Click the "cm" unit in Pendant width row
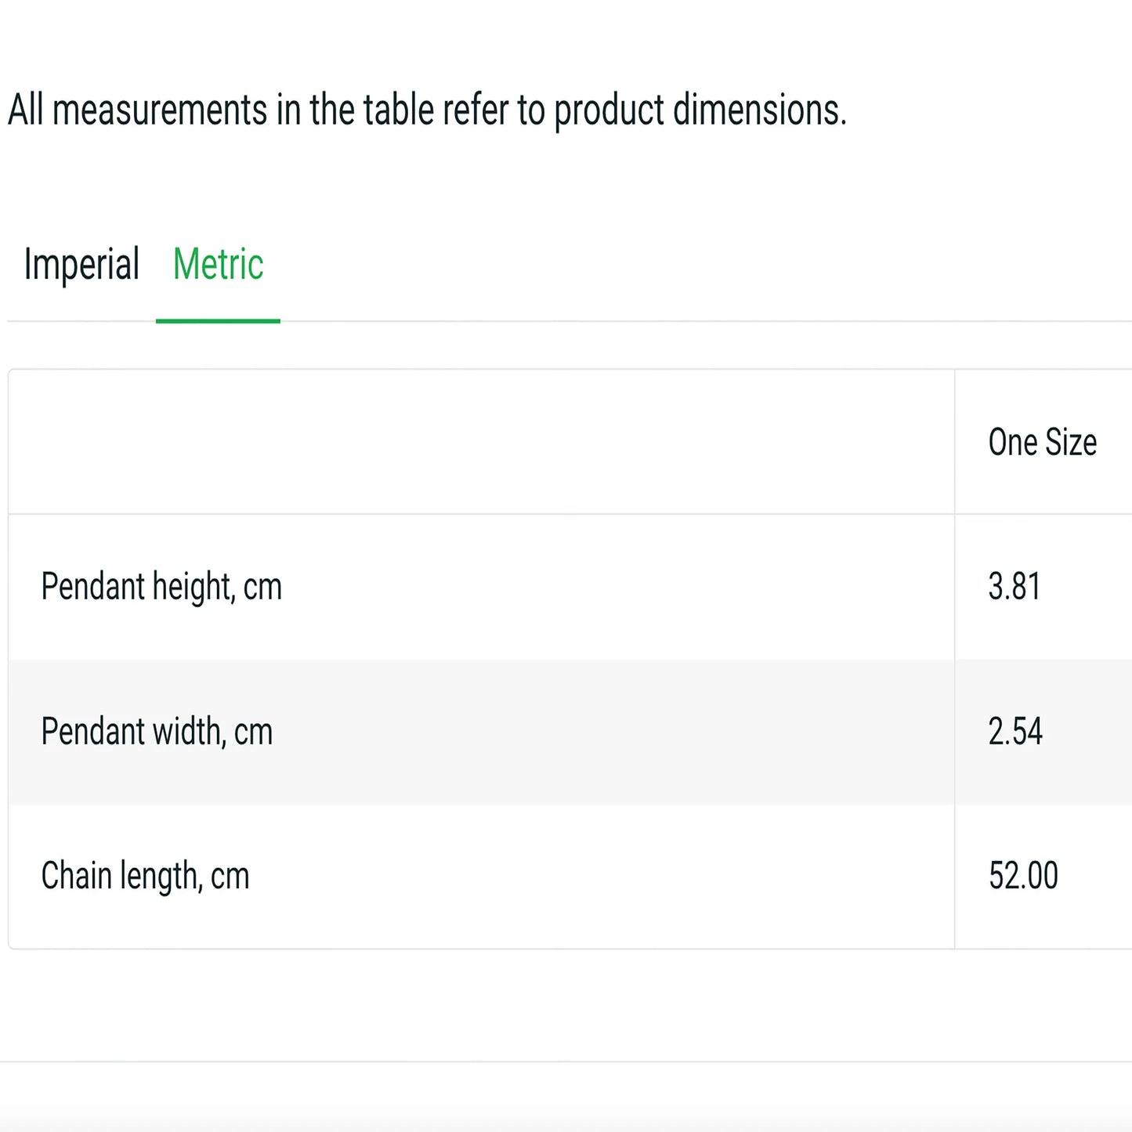The height and width of the screenshot is (1132, 1132). pos(253,733)
